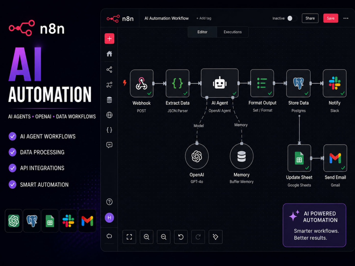
Task: Open the database stack icon in sidebar
Action: tap(109, 100)
